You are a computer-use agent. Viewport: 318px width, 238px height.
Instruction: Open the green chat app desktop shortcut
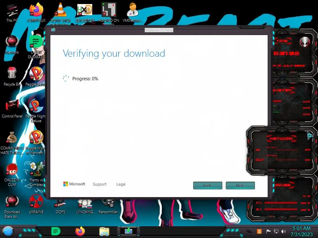coord(36,47)
